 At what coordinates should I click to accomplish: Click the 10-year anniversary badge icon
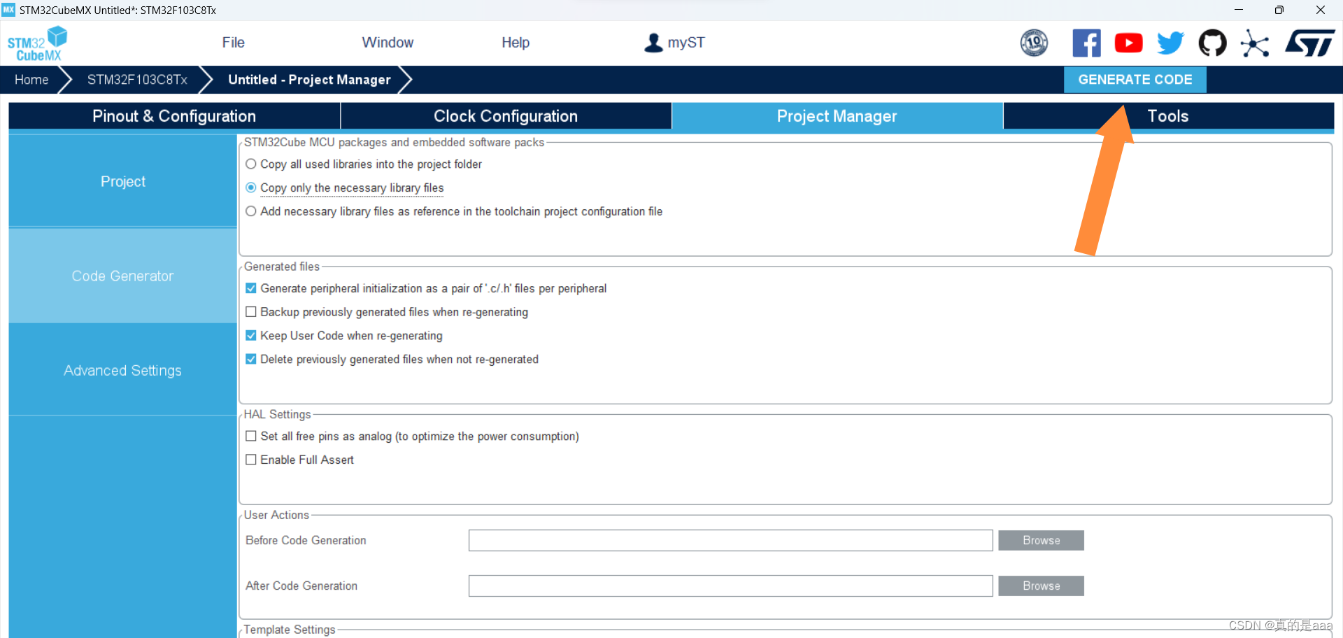1034,43
